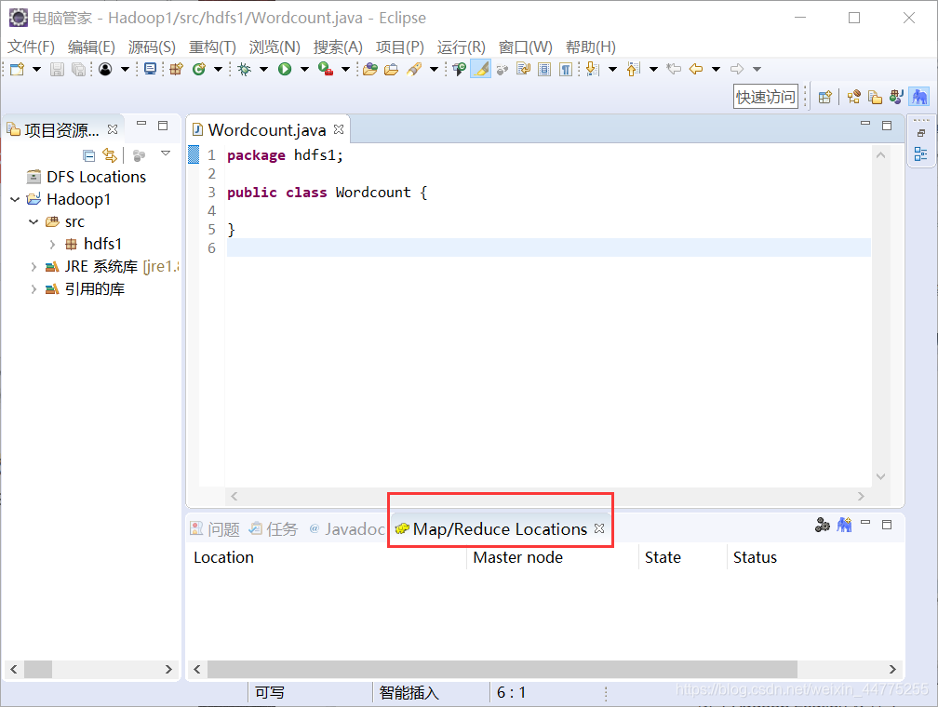Open the Map/Reduce perspective (blue elephant icon)
The height and width of the screenshot is (707, 938).
[x=919, y=96]
